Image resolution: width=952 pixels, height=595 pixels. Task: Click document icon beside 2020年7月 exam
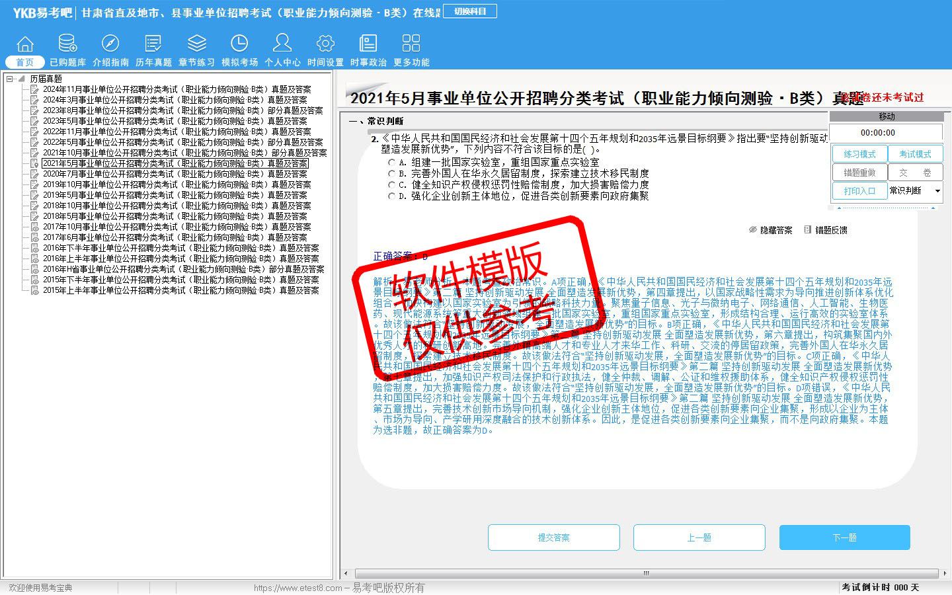pyautogui.click(x=35, y=174)
